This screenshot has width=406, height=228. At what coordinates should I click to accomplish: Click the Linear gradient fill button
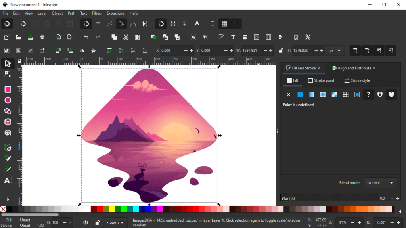(311, 94)
